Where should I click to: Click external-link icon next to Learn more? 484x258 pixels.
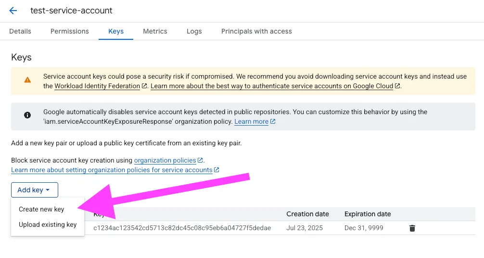point(273,121)
